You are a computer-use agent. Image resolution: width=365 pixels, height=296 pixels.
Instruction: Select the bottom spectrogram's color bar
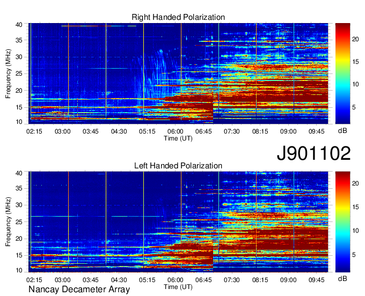342,221
